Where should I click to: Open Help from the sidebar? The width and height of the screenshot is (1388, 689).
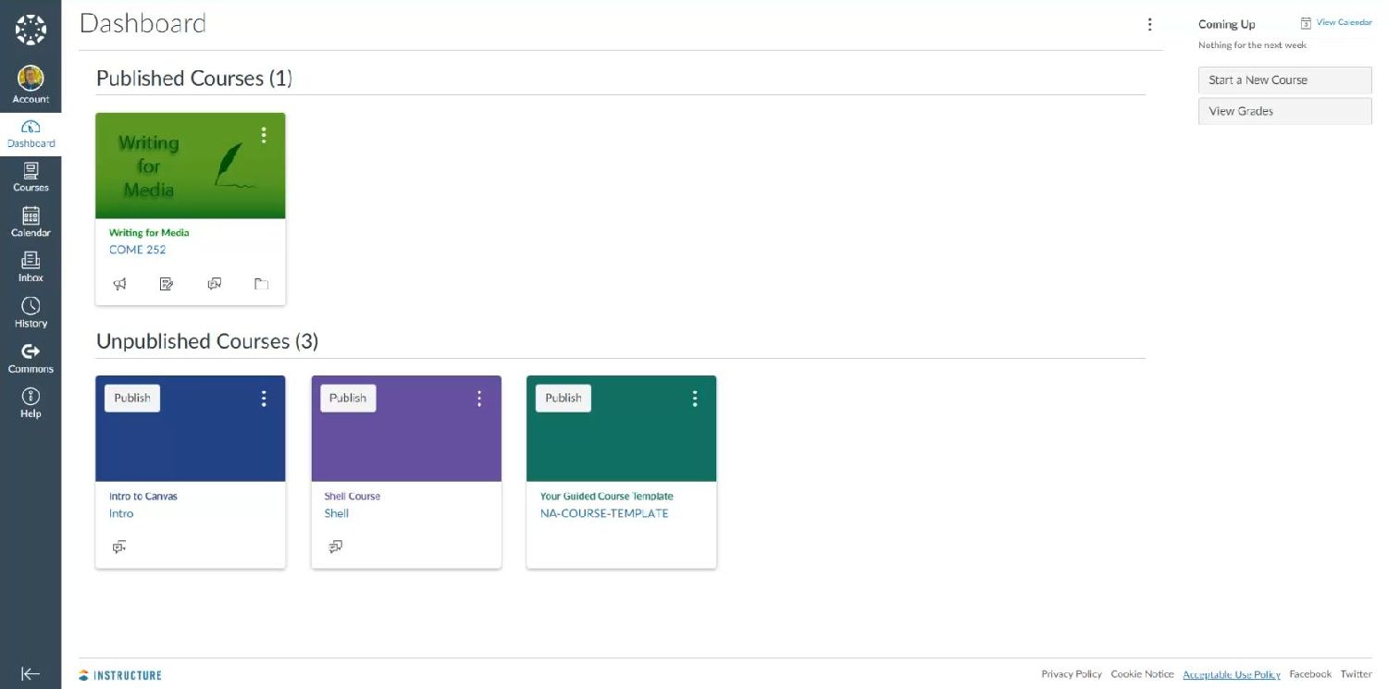[x=31, y=401]
